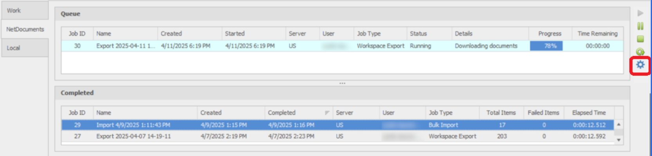Click the Total Items column header
The image size is (652, 156).
(501, 113)
